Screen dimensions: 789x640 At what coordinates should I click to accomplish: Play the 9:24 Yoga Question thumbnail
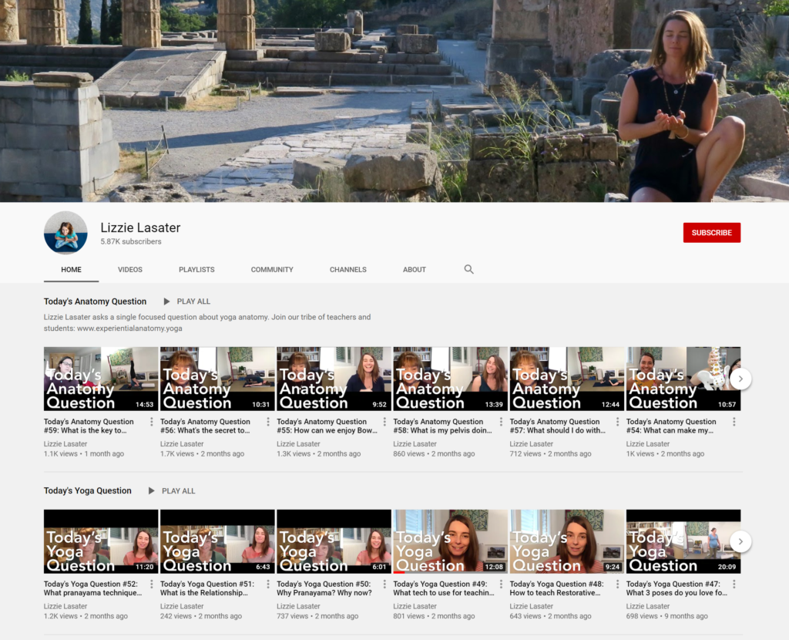coord(566,542)
